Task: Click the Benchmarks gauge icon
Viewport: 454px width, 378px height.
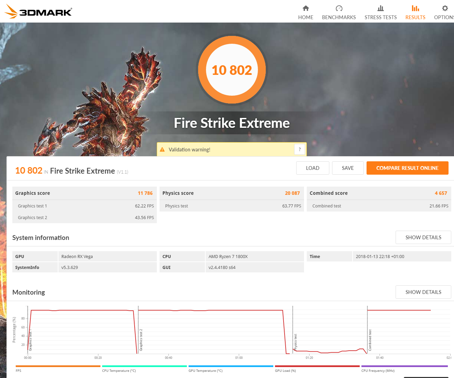Action: [339, 8]
